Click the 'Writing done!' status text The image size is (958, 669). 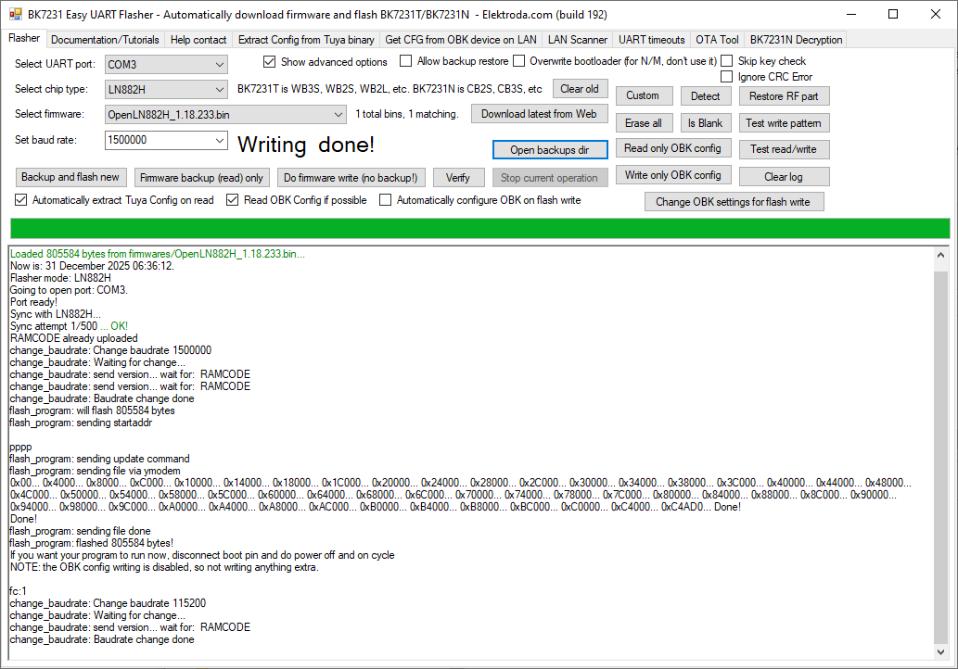click(x=306, y=145)
